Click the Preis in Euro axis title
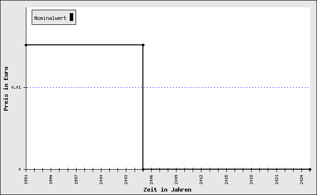 click(6, 89)
